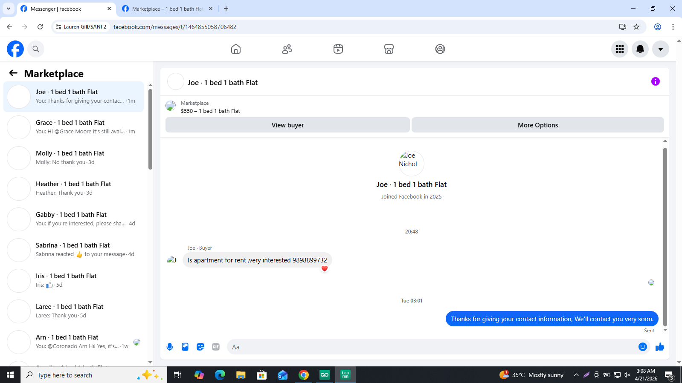This screenshot has height=383, width=682.
Task: Show hidden system tray icons
Action: tap(576, 375)
